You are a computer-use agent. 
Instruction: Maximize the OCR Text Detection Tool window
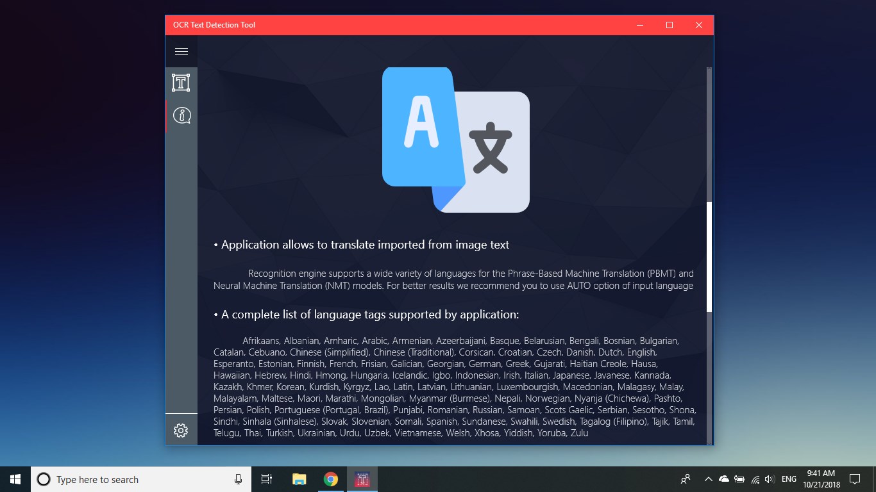coord(670,25)
